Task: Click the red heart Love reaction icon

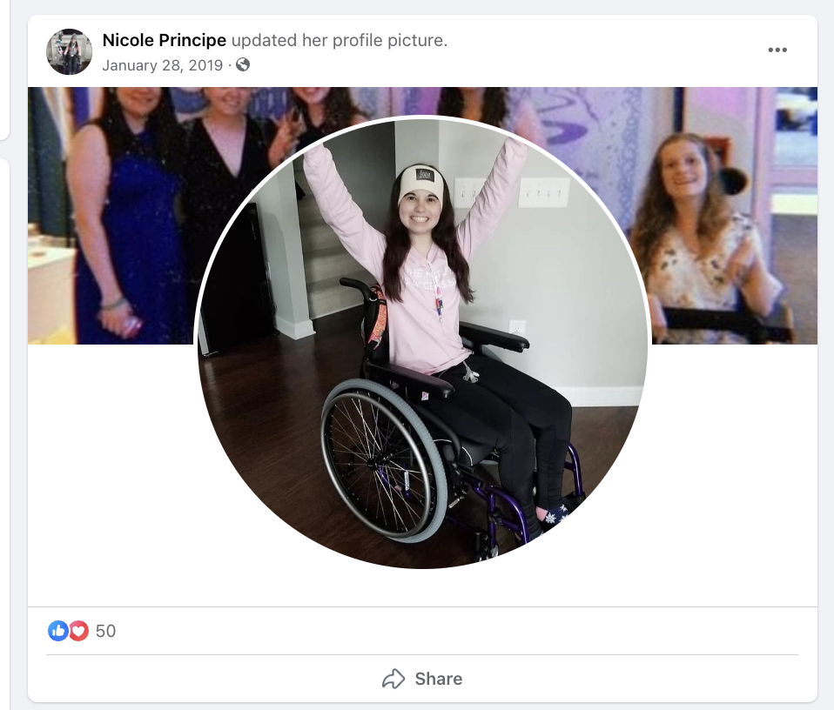Action: (x=78, y=631)
